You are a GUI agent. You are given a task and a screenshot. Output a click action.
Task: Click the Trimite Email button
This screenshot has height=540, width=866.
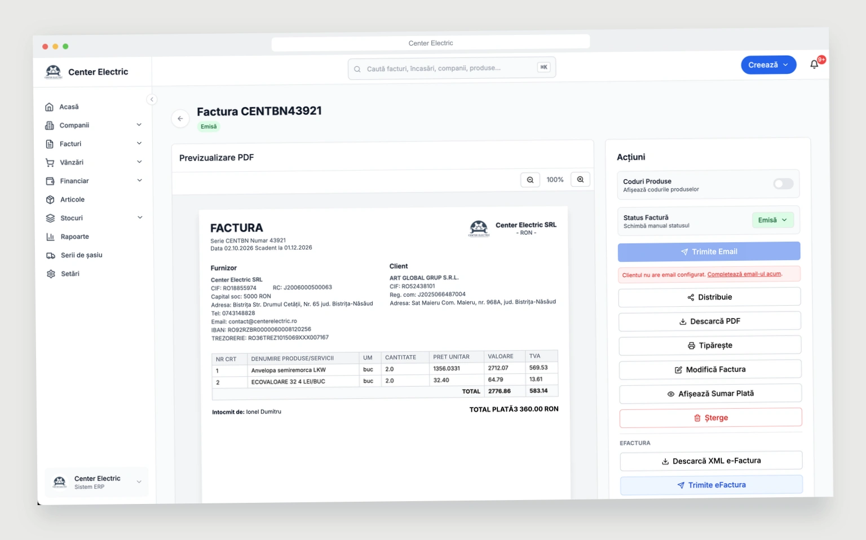tap(709, 252)
